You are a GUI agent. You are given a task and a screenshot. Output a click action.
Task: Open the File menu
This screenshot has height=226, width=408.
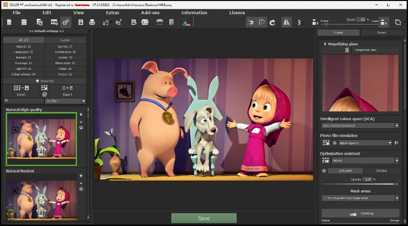click(x=16, y=13)
